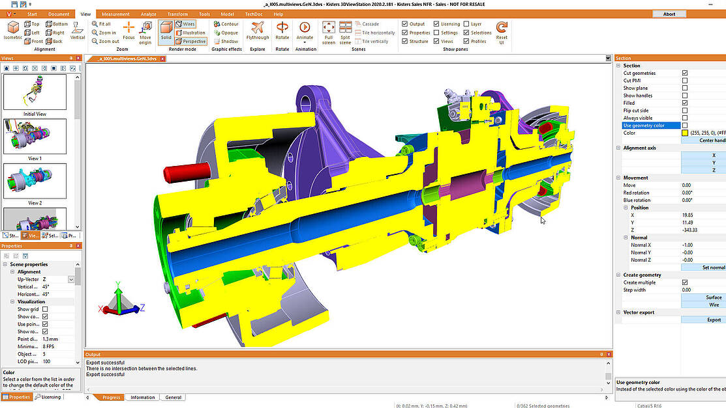Align view to Front
Viewport: 726px width, 408px height.
[33, 41]
